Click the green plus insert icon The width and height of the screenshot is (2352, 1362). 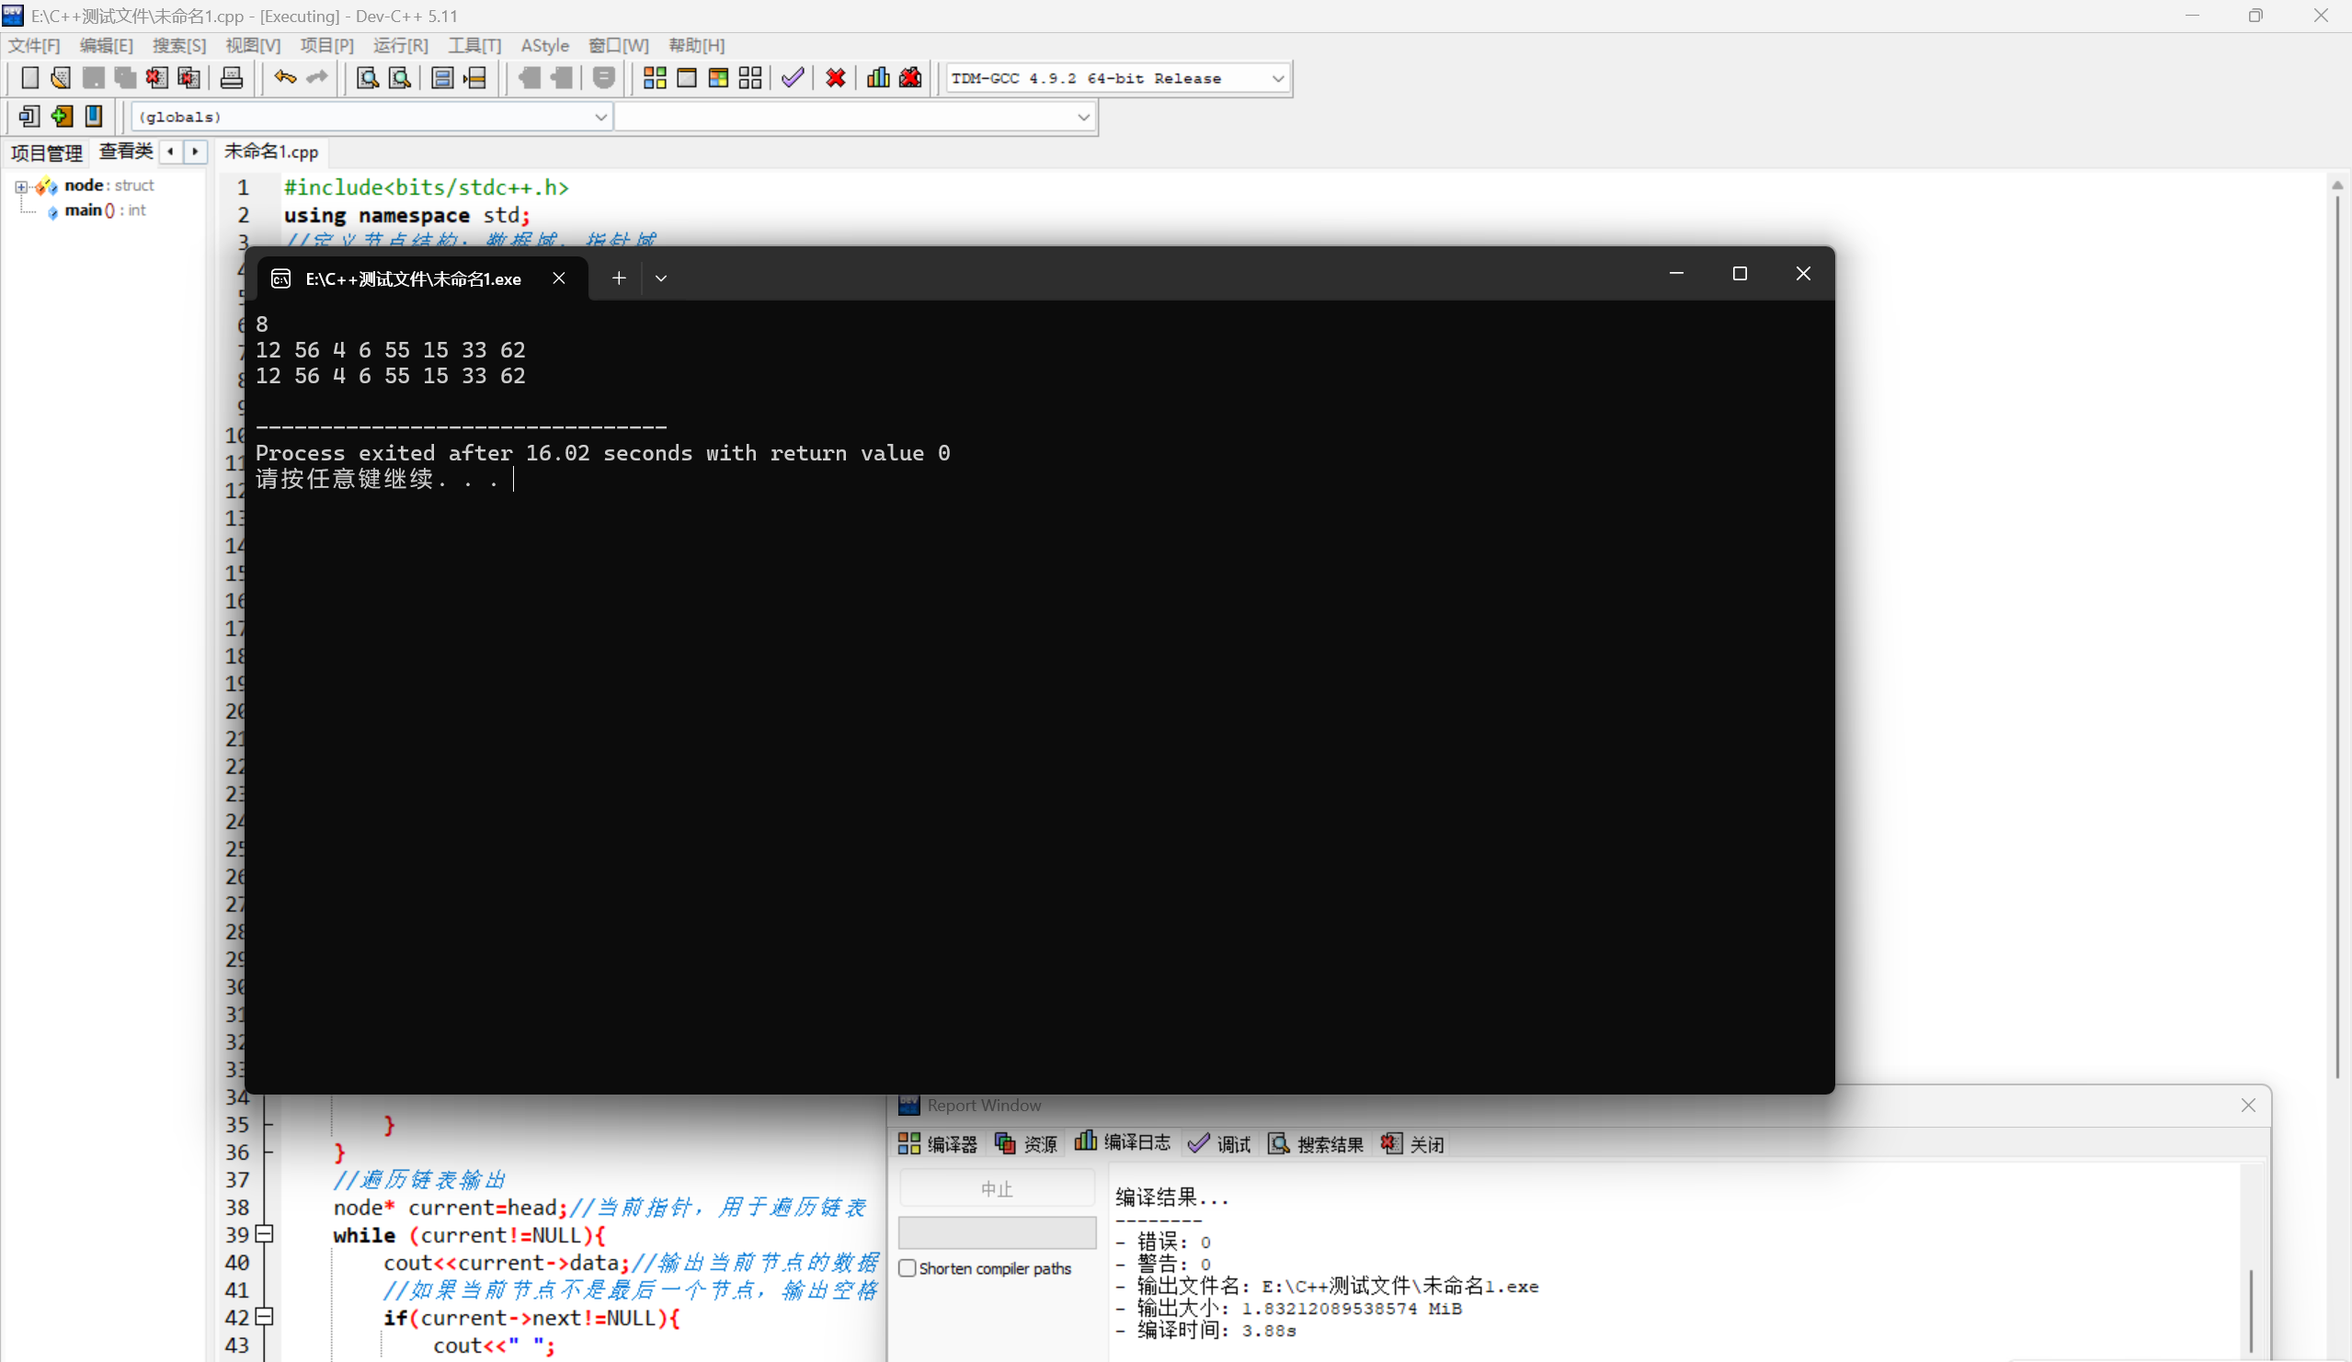coord(62,117)
